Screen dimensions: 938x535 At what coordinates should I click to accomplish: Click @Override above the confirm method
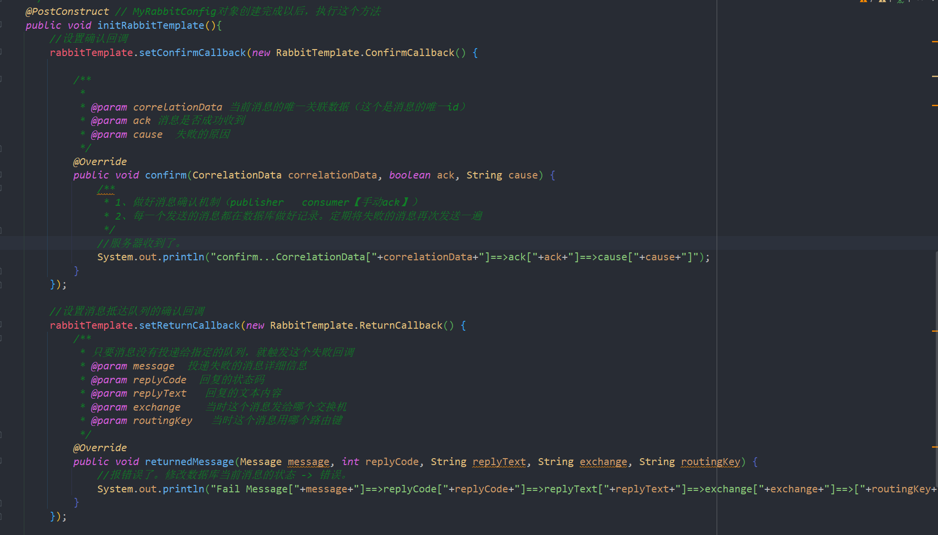pos(100,162)
